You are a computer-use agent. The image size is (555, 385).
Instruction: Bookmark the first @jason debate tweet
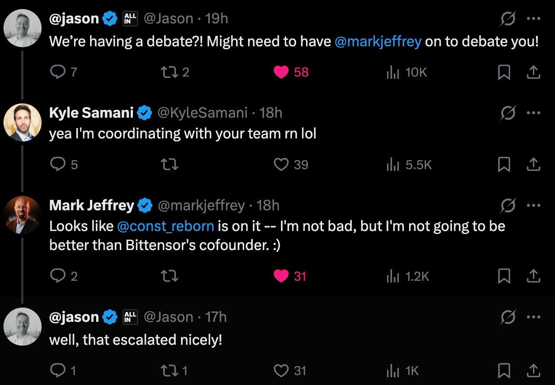coord(503,72)
